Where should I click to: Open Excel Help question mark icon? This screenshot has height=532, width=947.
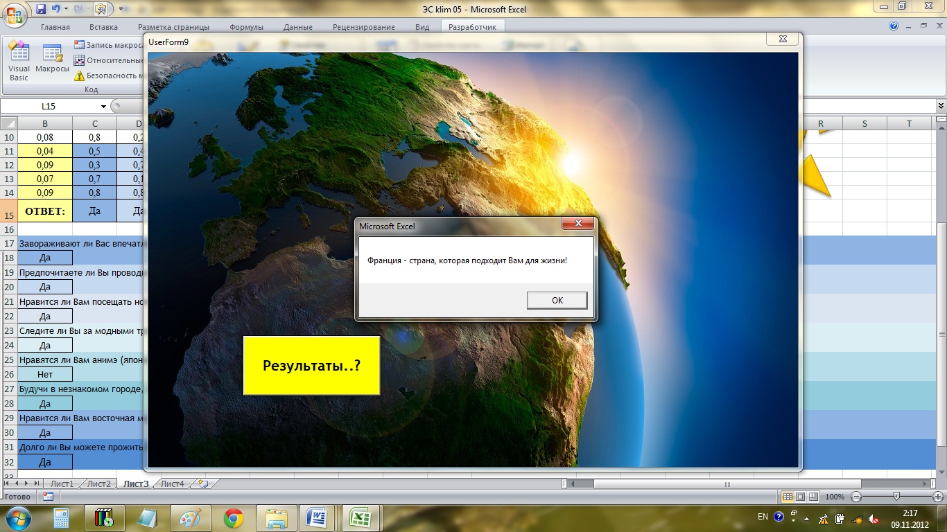pos(894,26)
